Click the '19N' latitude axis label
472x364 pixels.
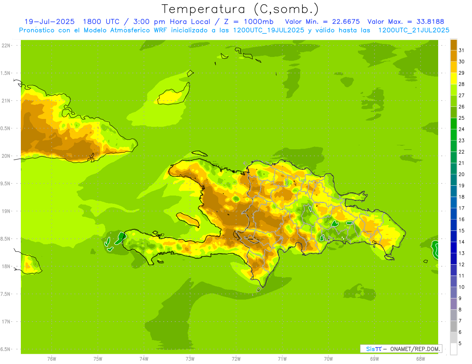click(6, 211)
